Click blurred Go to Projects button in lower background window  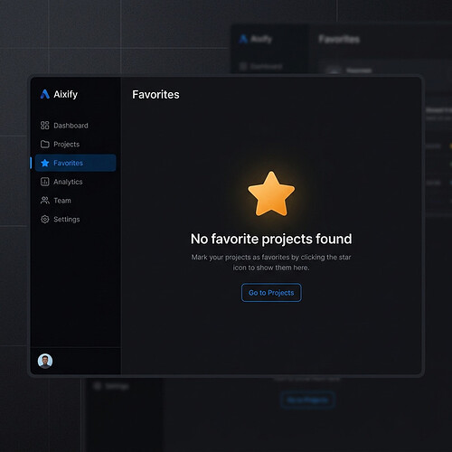[307, 400]
